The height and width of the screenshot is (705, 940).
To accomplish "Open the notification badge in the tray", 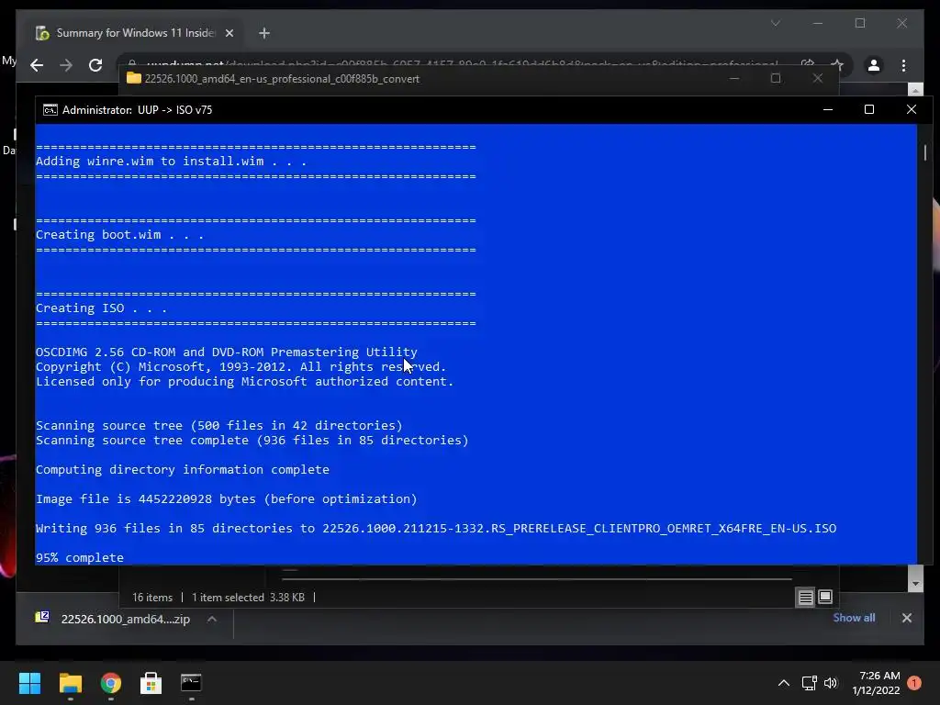I will (x=914, y=683).
